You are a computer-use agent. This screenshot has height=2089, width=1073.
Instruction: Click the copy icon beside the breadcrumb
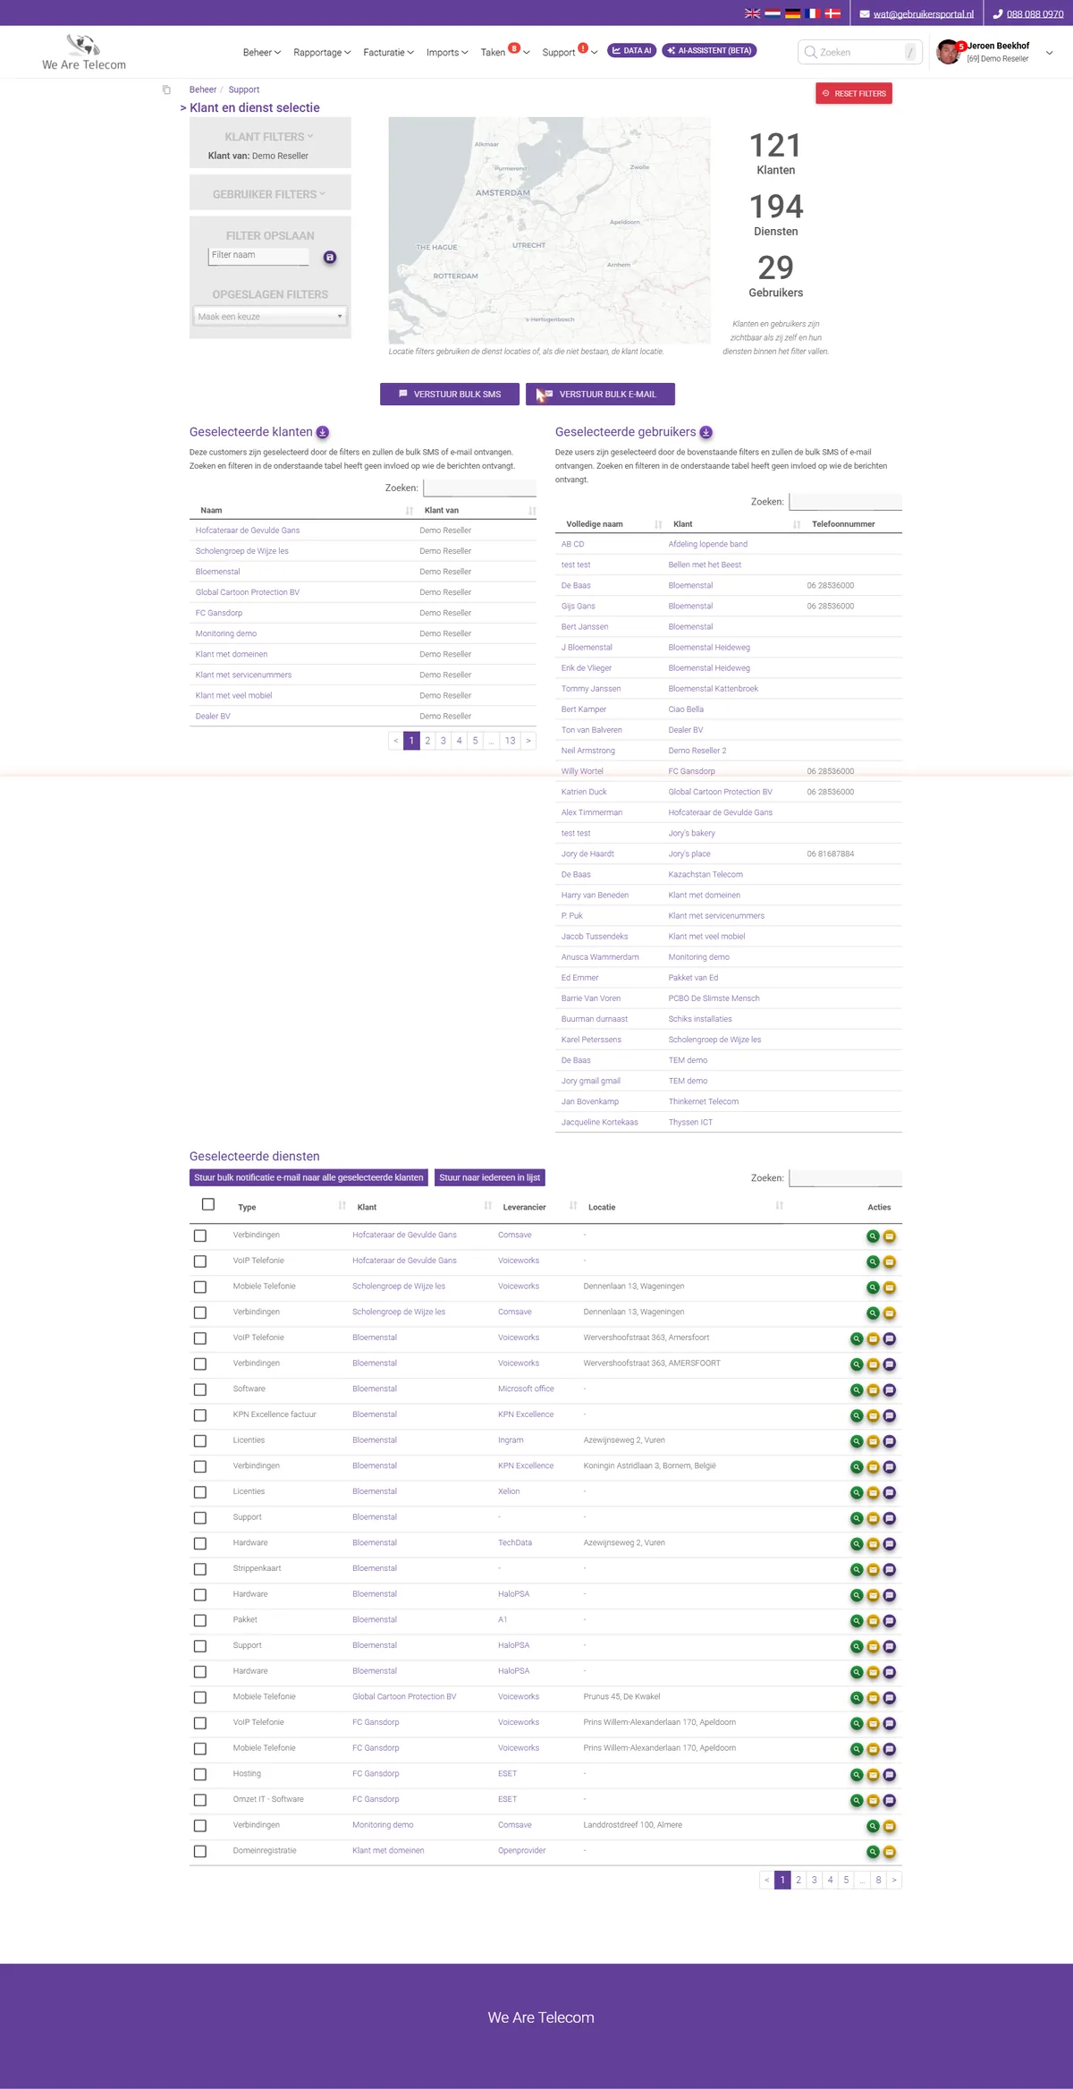166,89
